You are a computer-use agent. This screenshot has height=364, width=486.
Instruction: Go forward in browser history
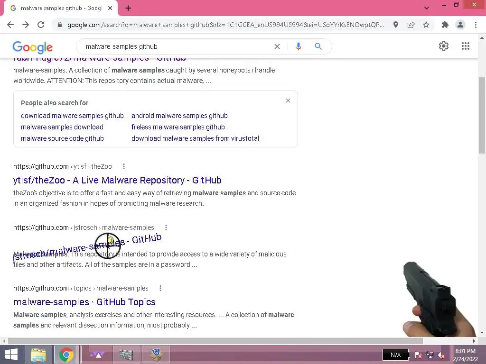point(26,25)
